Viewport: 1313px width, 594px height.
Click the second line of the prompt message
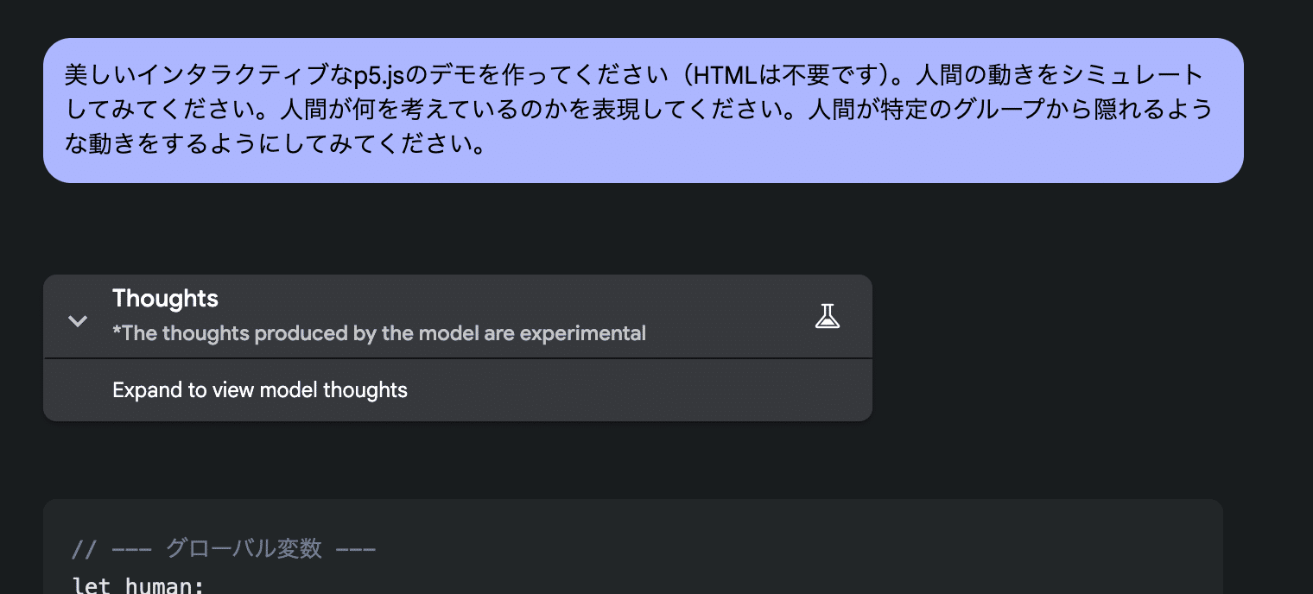[x=639, y=110]
